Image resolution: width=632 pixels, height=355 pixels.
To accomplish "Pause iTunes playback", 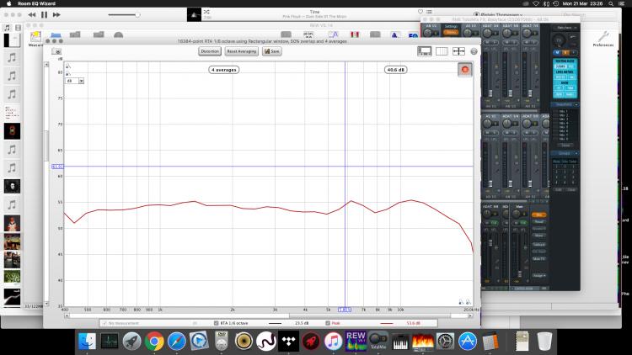I will 44,14.
